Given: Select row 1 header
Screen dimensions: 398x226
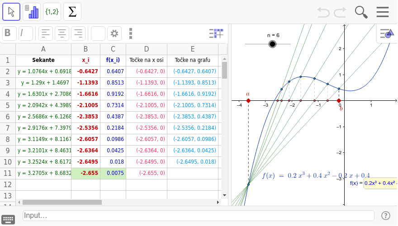Looking at the screenshot, I should pos(8,61).
